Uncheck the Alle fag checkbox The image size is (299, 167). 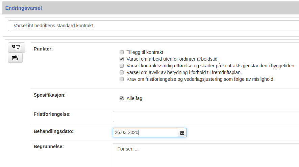[122, 98]
